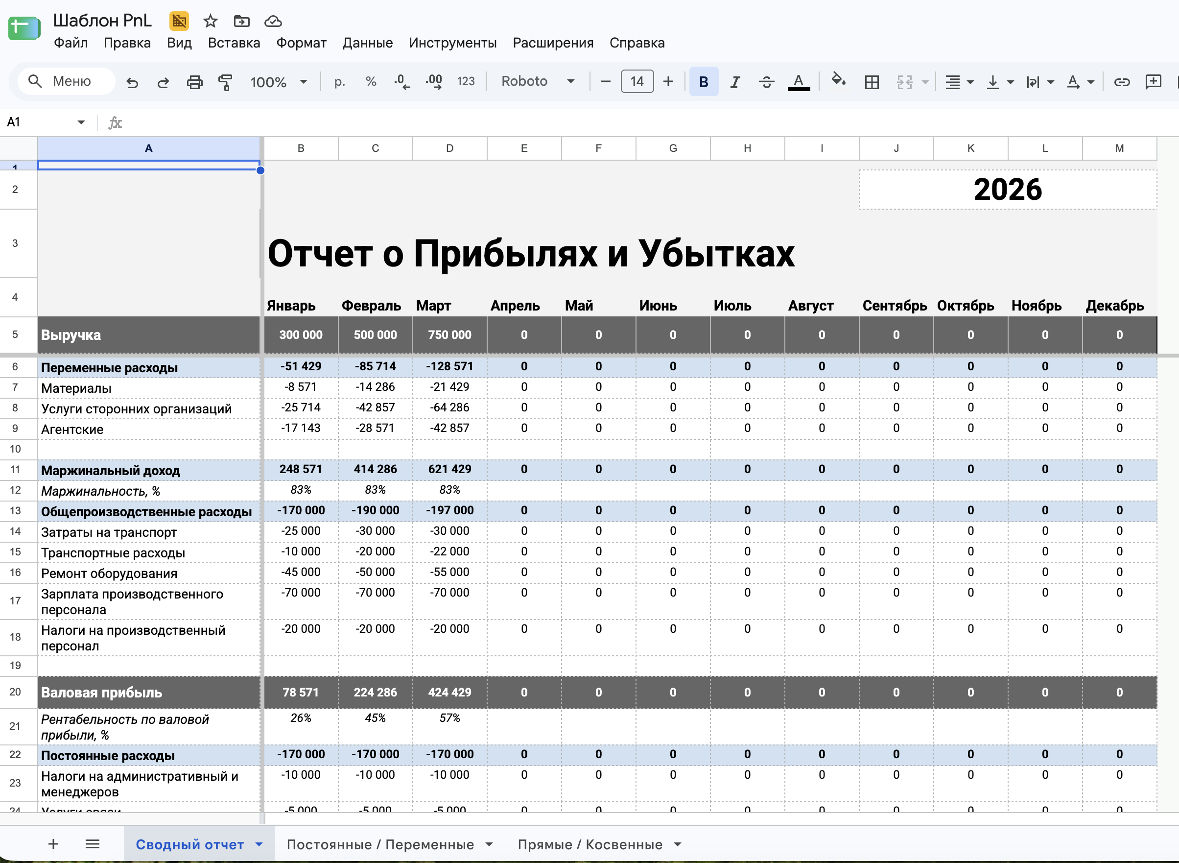Viewport: 1179px width, 863px height.
Task: Apply currency format with р. button
Action: (339, 81)
